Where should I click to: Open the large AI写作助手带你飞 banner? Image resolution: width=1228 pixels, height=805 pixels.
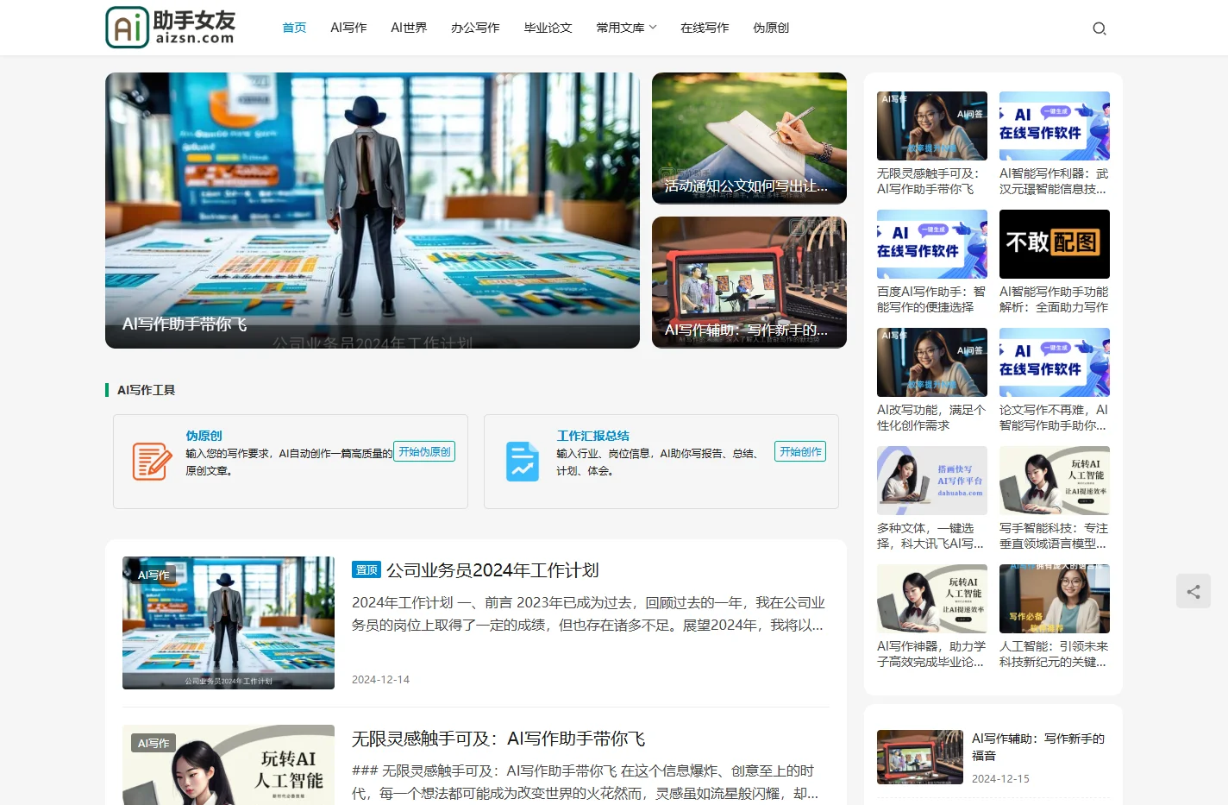373,211
